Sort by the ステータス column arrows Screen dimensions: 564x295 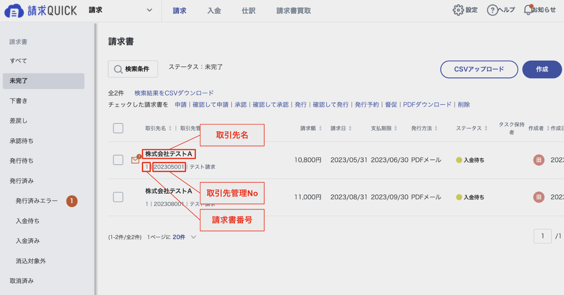point(486,128)
